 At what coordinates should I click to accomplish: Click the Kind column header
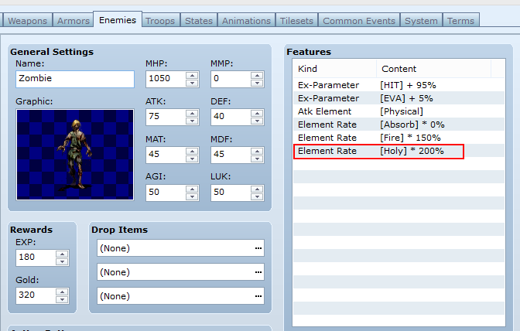coord(334,69)
